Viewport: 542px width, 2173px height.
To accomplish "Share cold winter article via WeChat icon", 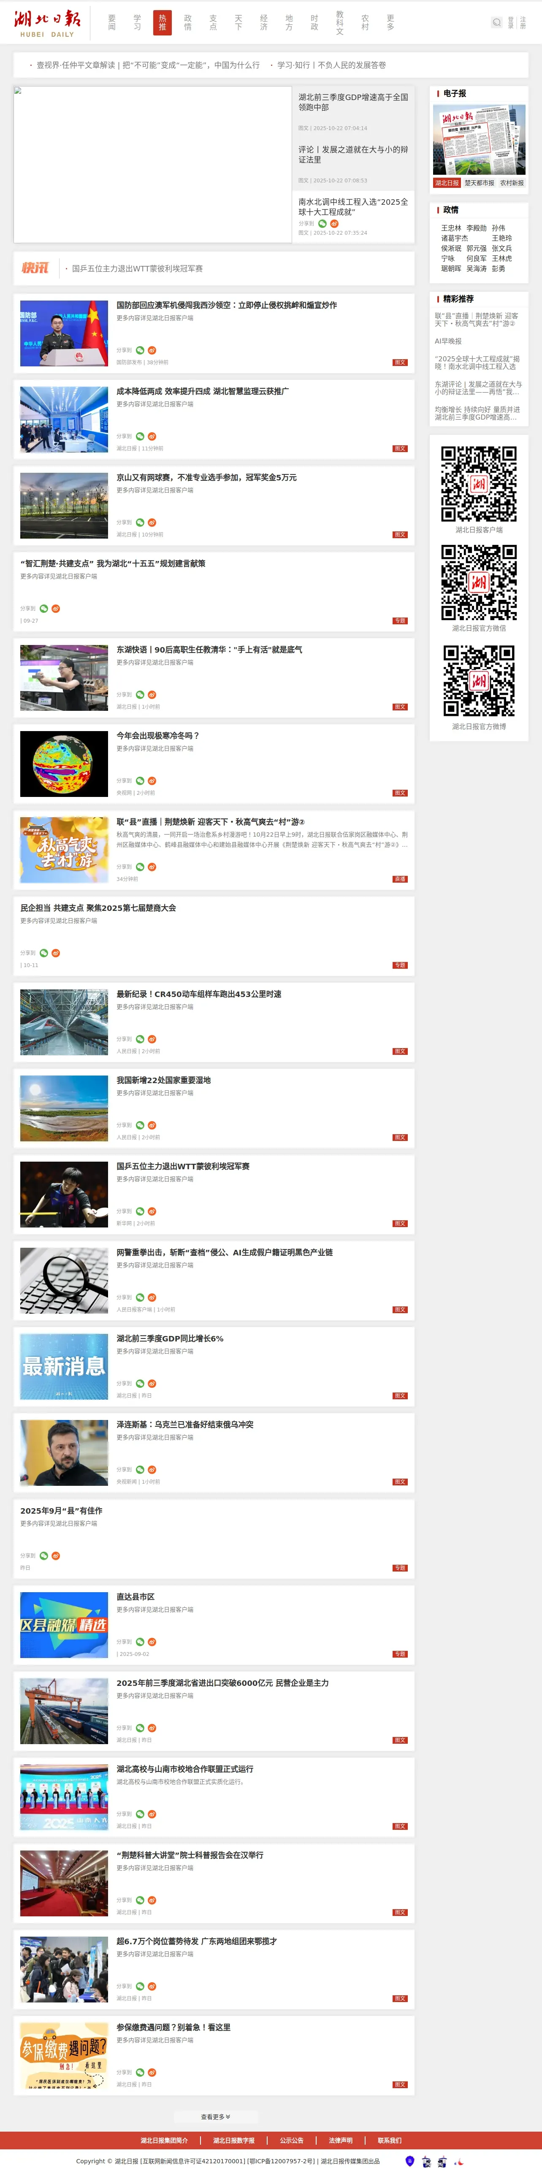I will pos(140,780).
